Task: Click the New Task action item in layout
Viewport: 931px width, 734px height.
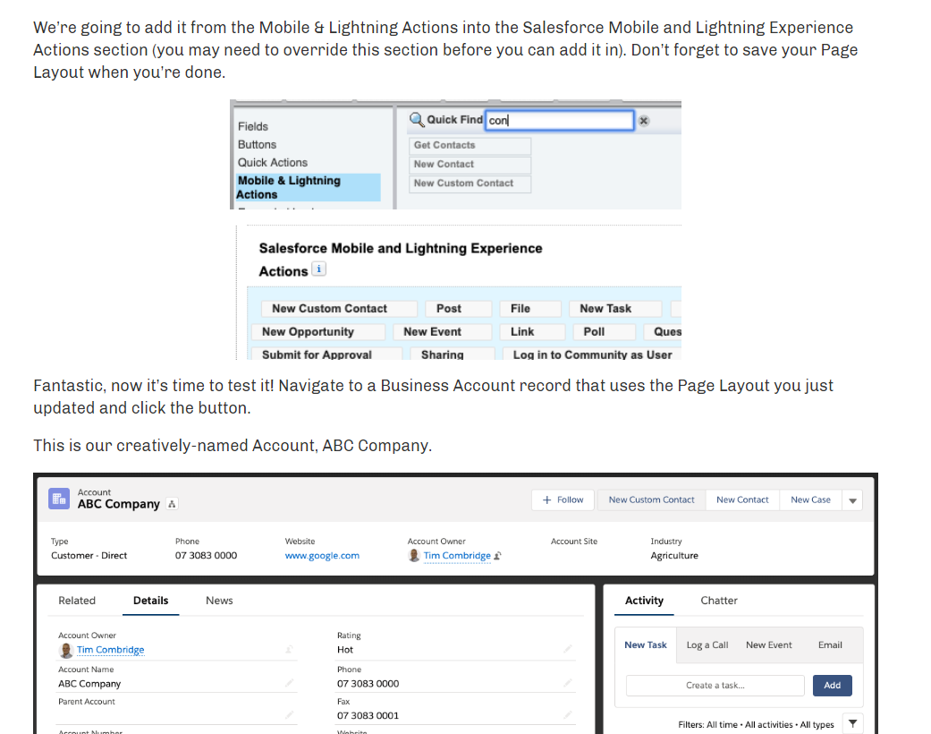Action: (615, 309)
